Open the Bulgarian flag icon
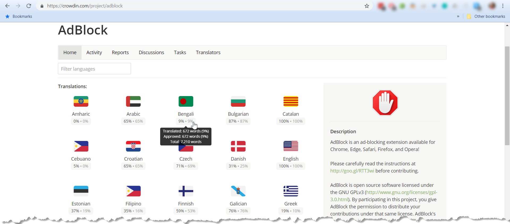Screen dimensions: 510x224 (238, 101)
